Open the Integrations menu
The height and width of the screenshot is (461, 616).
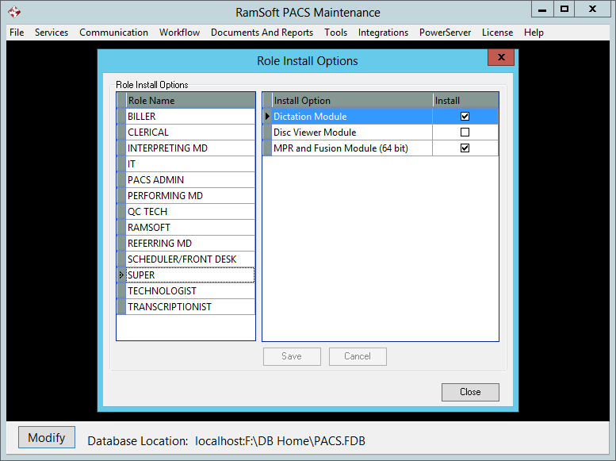(x=383, y=33)
